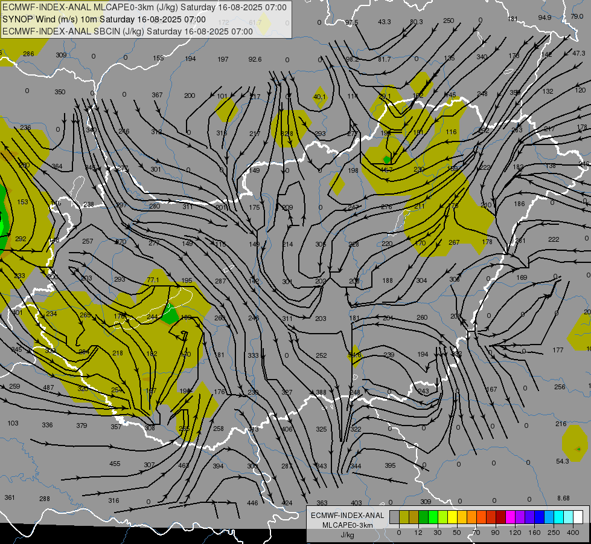Click the map value 401
This screenshot has width=591, height=544.
[18, 312]
